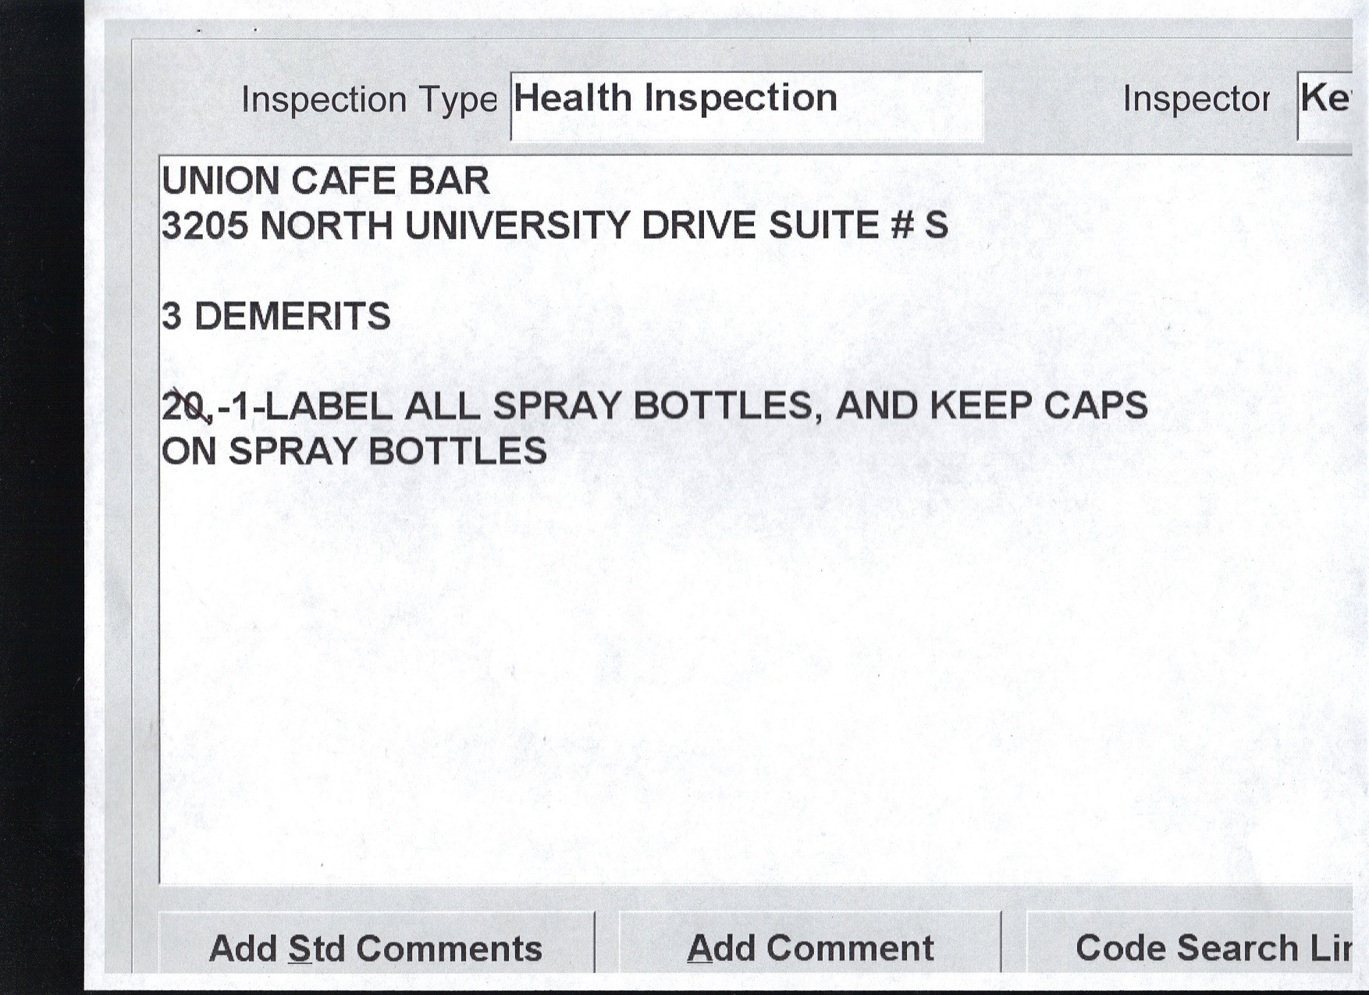1369x995 pixels.
Task: Click the Inspector name field
Action: (1325, 105)
